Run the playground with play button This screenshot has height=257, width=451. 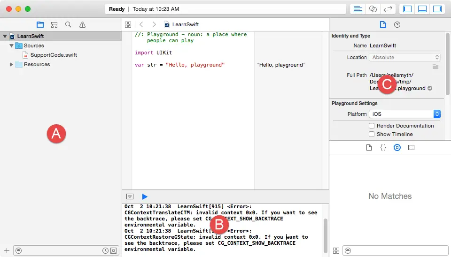click(145, 197)
